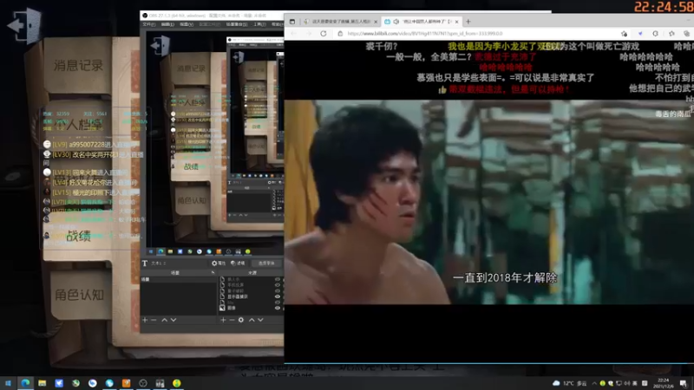Open the 编辑 menu in OBS
The height and width of the screenshot is (390, 694).
[167, 24]
